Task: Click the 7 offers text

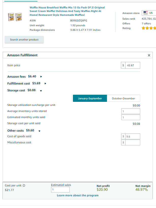Action: (146, 23)
